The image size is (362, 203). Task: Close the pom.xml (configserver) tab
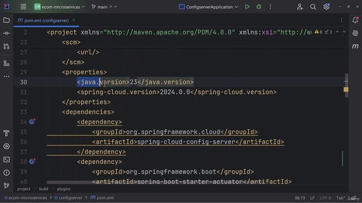pos(74,20)
